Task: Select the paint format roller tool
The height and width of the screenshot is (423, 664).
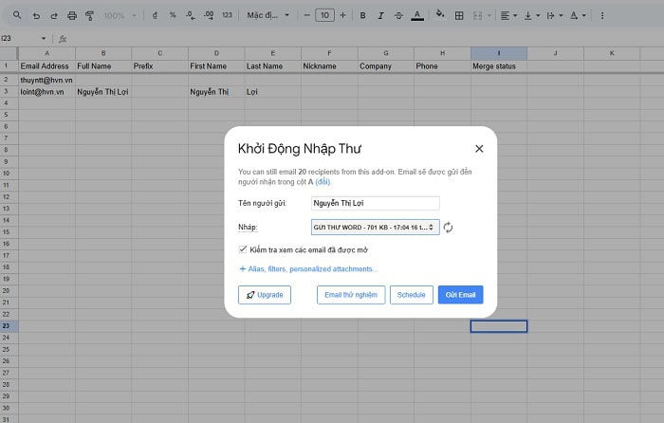Action: [x=88, y=16]
